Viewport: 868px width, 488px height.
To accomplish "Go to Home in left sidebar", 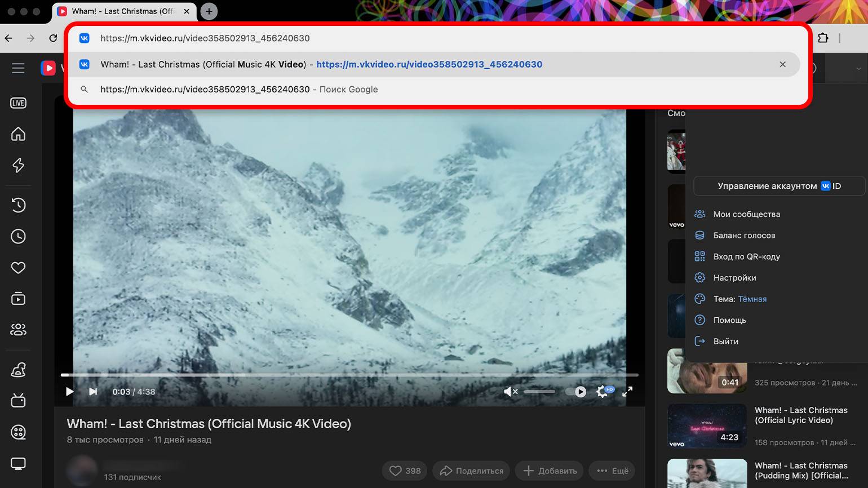I will (x=18, y=134).
